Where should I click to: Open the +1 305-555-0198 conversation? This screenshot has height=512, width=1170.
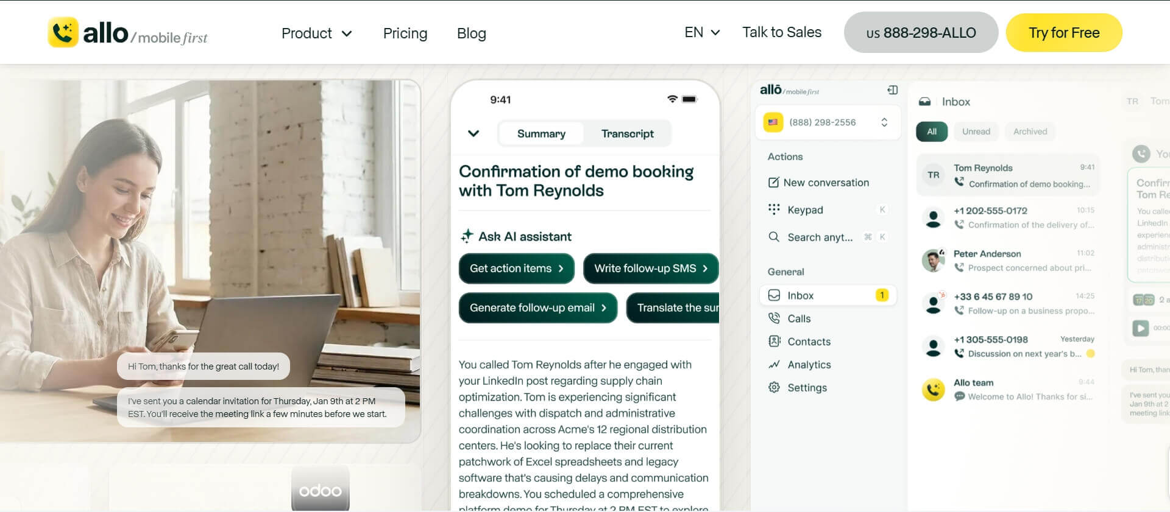pos(1008,346)
